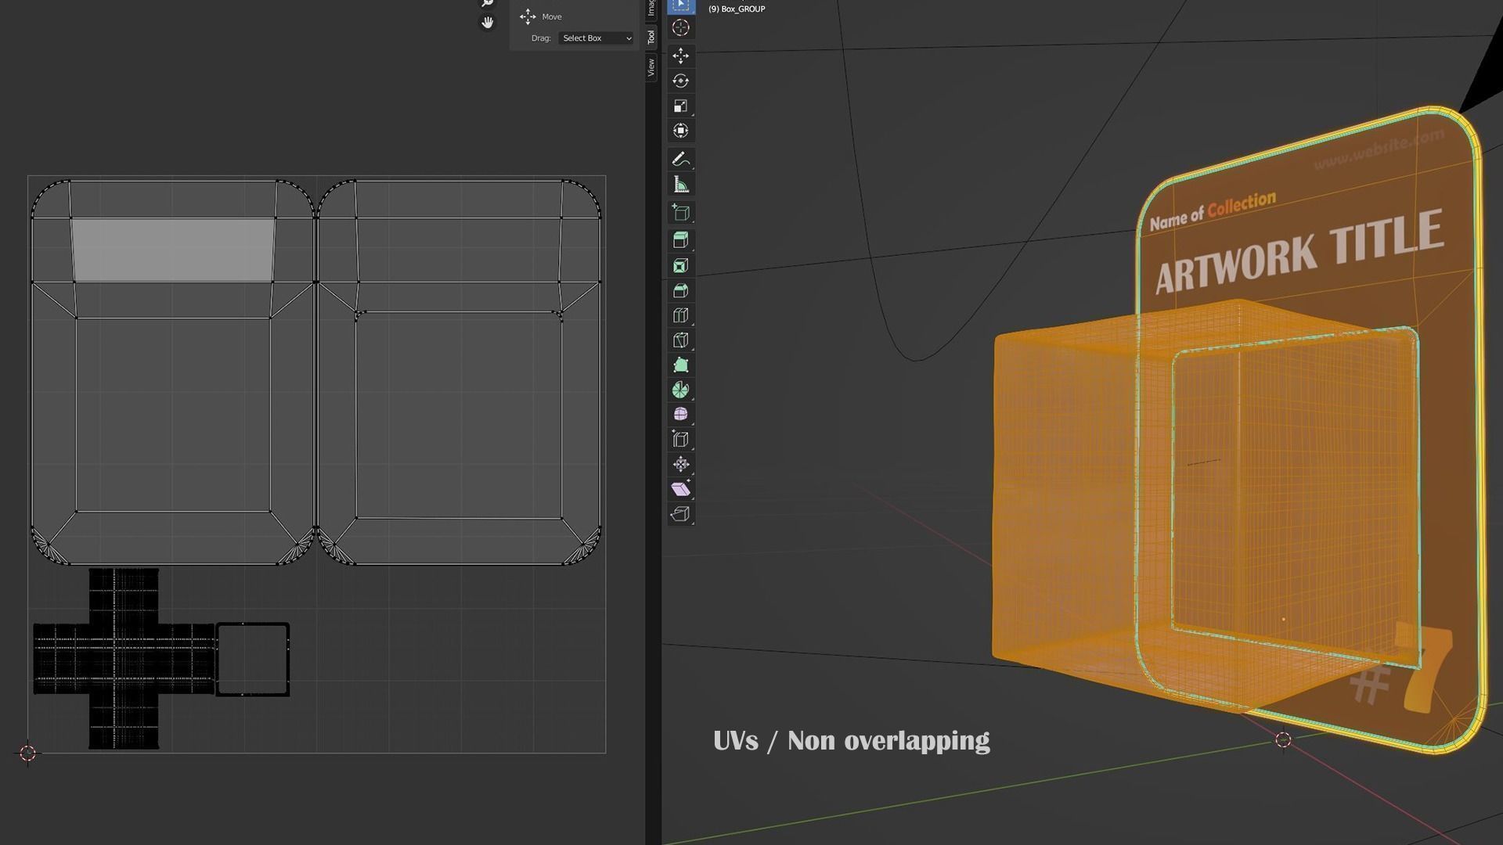Screen dimensions: 1503x845
Task: Select the Loop Cut tool
Action: pyautogui.click(x=680, y=315)
